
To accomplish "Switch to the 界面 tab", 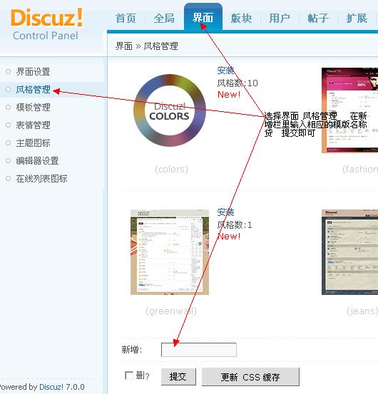I will tap(203, 18).
